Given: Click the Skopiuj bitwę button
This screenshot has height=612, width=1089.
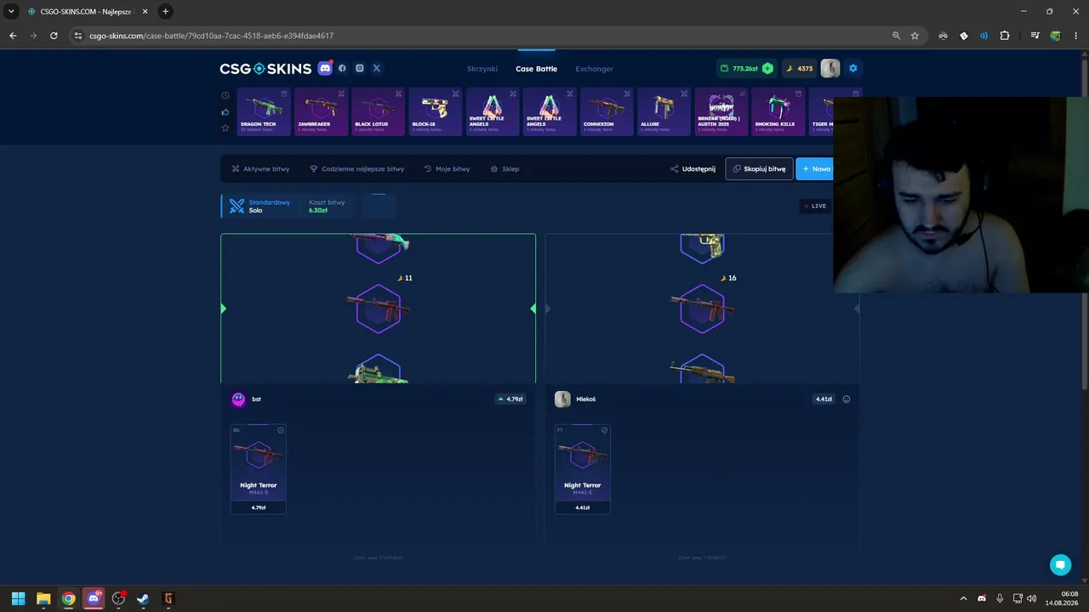Looking at the screenshot, I should click(x=759, y=169).
